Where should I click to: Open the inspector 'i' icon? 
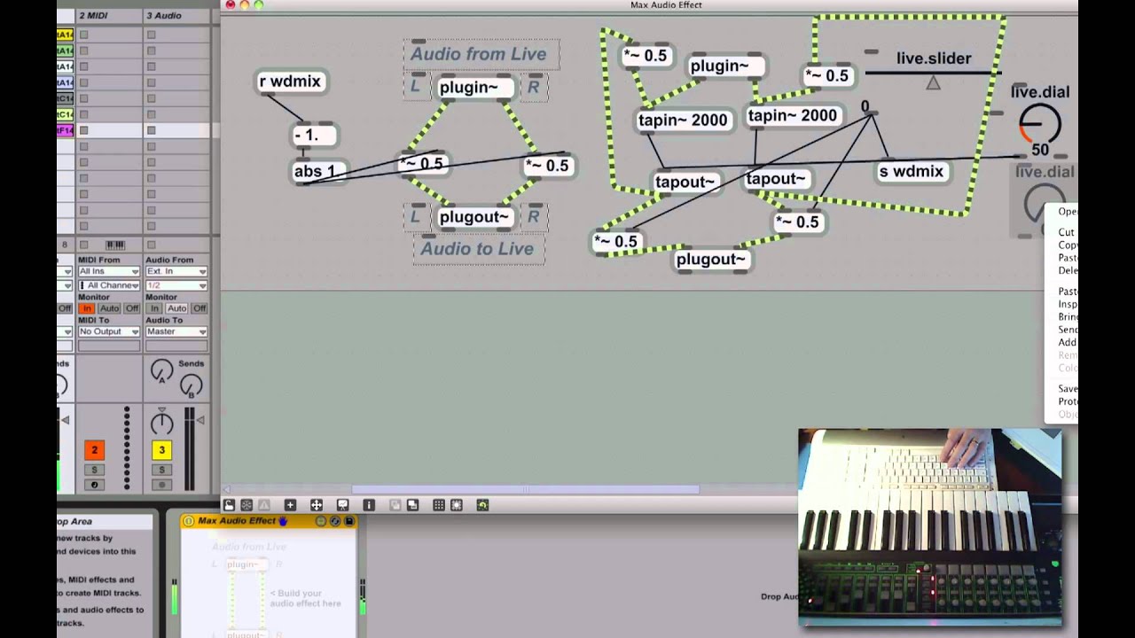pyautogui.click(x=369, y=505)
